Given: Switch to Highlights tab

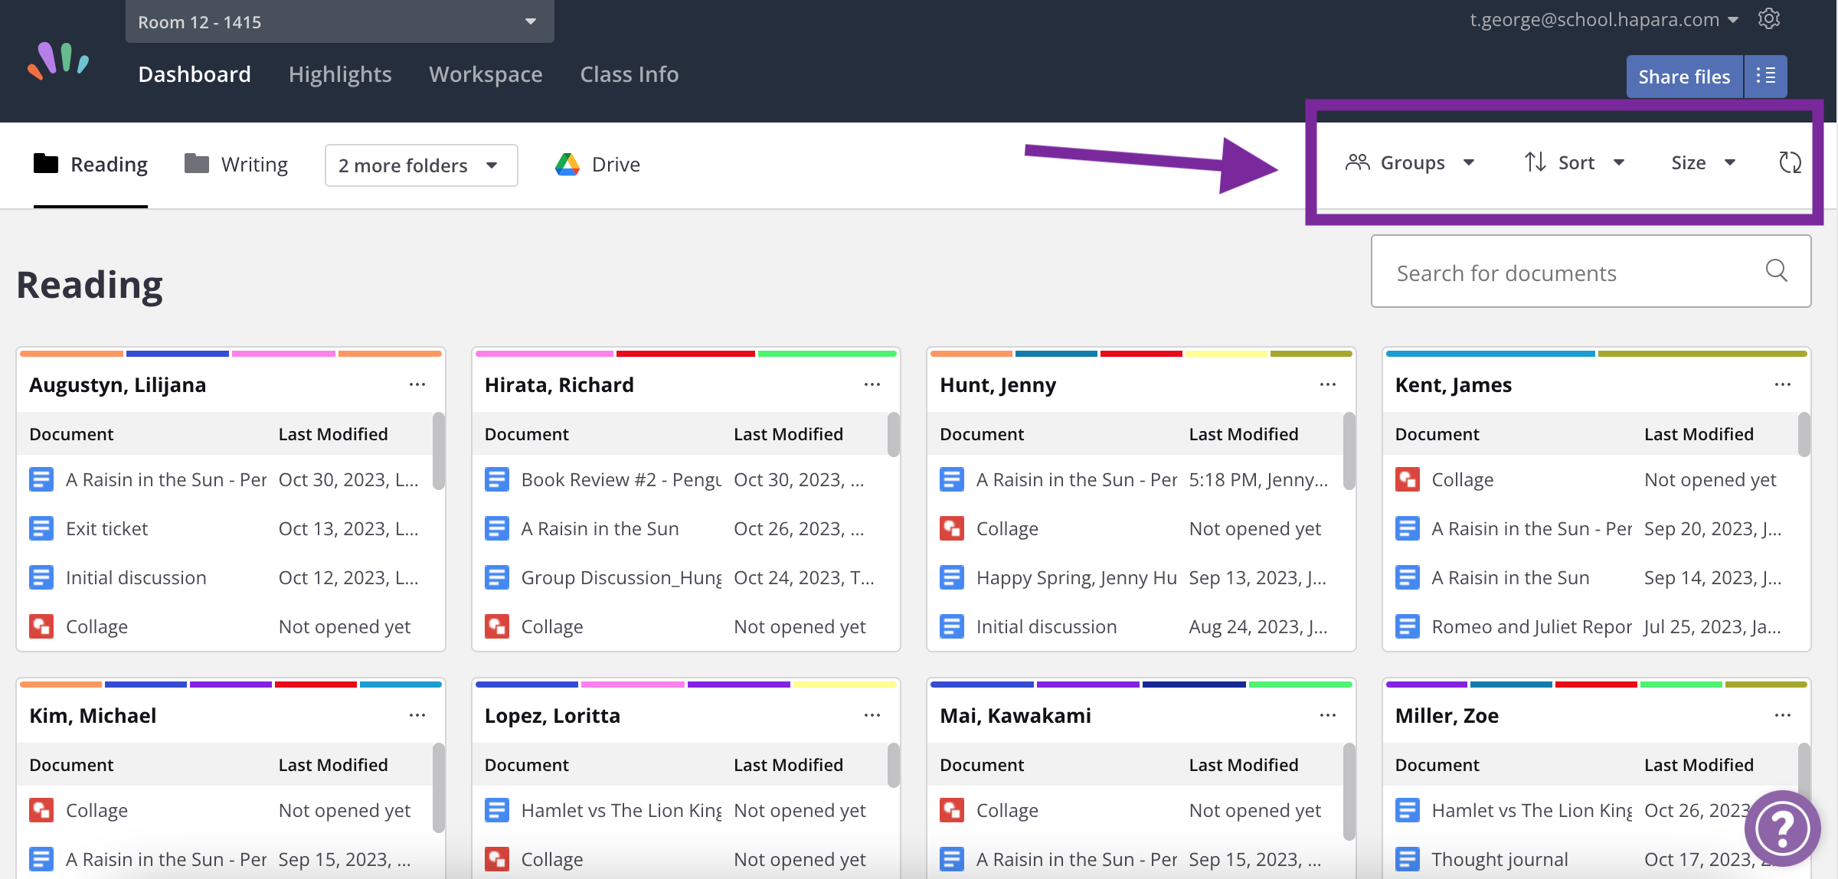Looking at the screenshot, I should point(340,74).
